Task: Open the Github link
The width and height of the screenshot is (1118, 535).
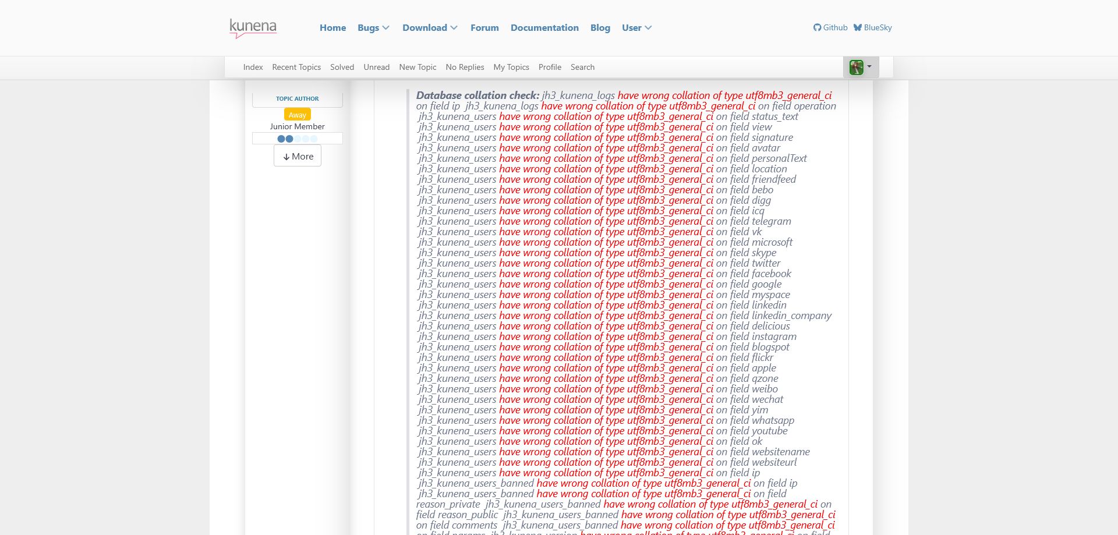Action: [x=830, y=27]
